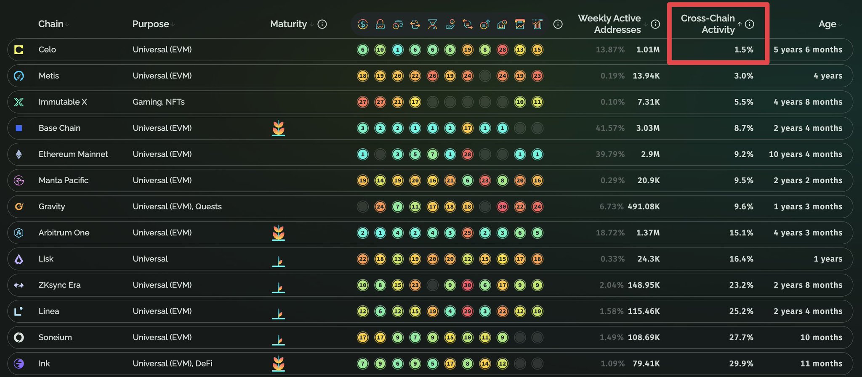
Task: Open the Ethereum Mainnet diamond logo
Action: [x=19, y=154]
